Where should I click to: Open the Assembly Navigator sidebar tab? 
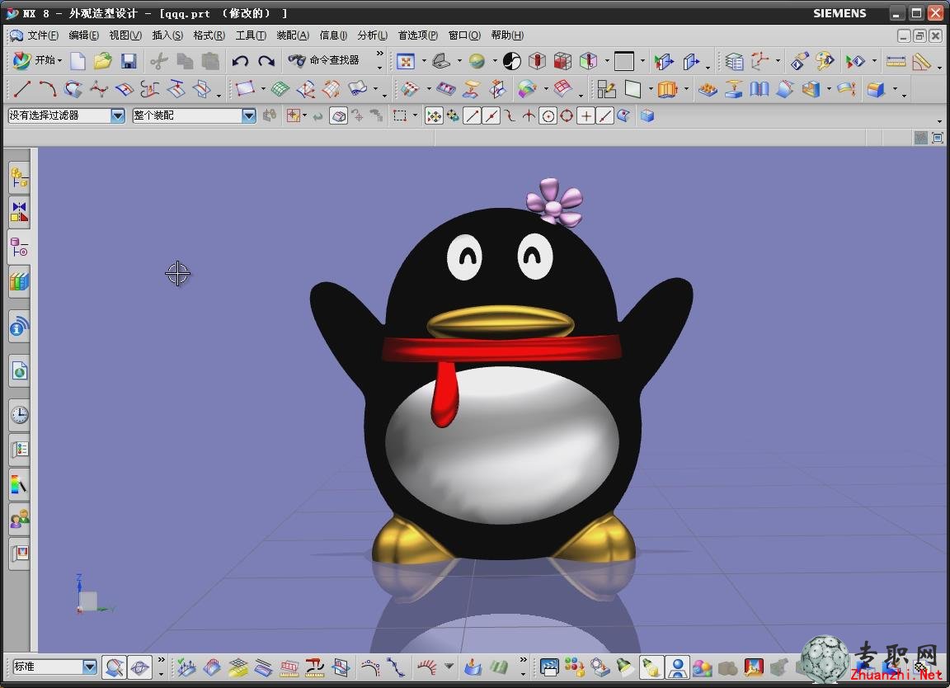tap(20, 177)
